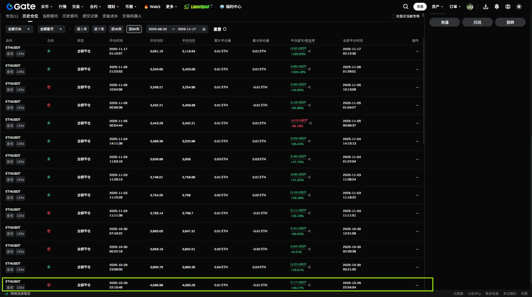Screen dimensions: 532x297
Task: Click the date range field 2025-08-20 to 2025-11-17
Action: pyautogui.click(x=177, y=29)
